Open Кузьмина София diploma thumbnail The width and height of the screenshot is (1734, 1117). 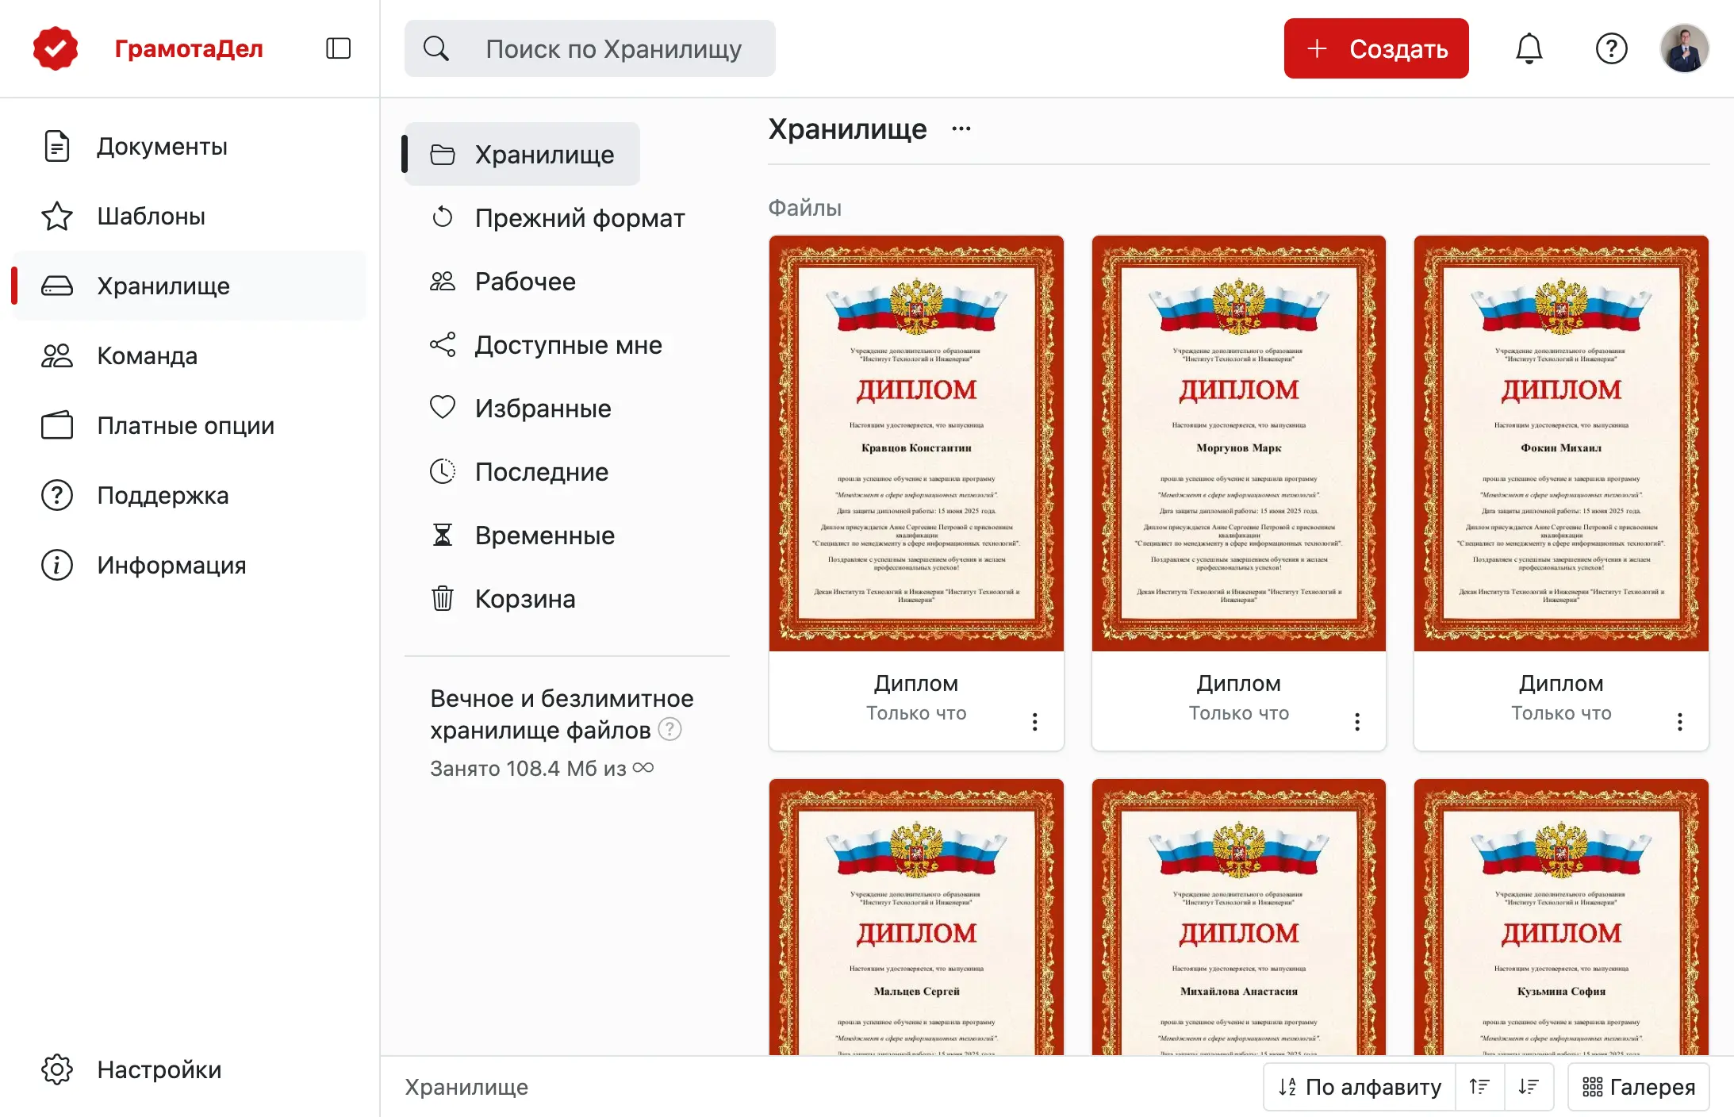(x=1561, y=917)
